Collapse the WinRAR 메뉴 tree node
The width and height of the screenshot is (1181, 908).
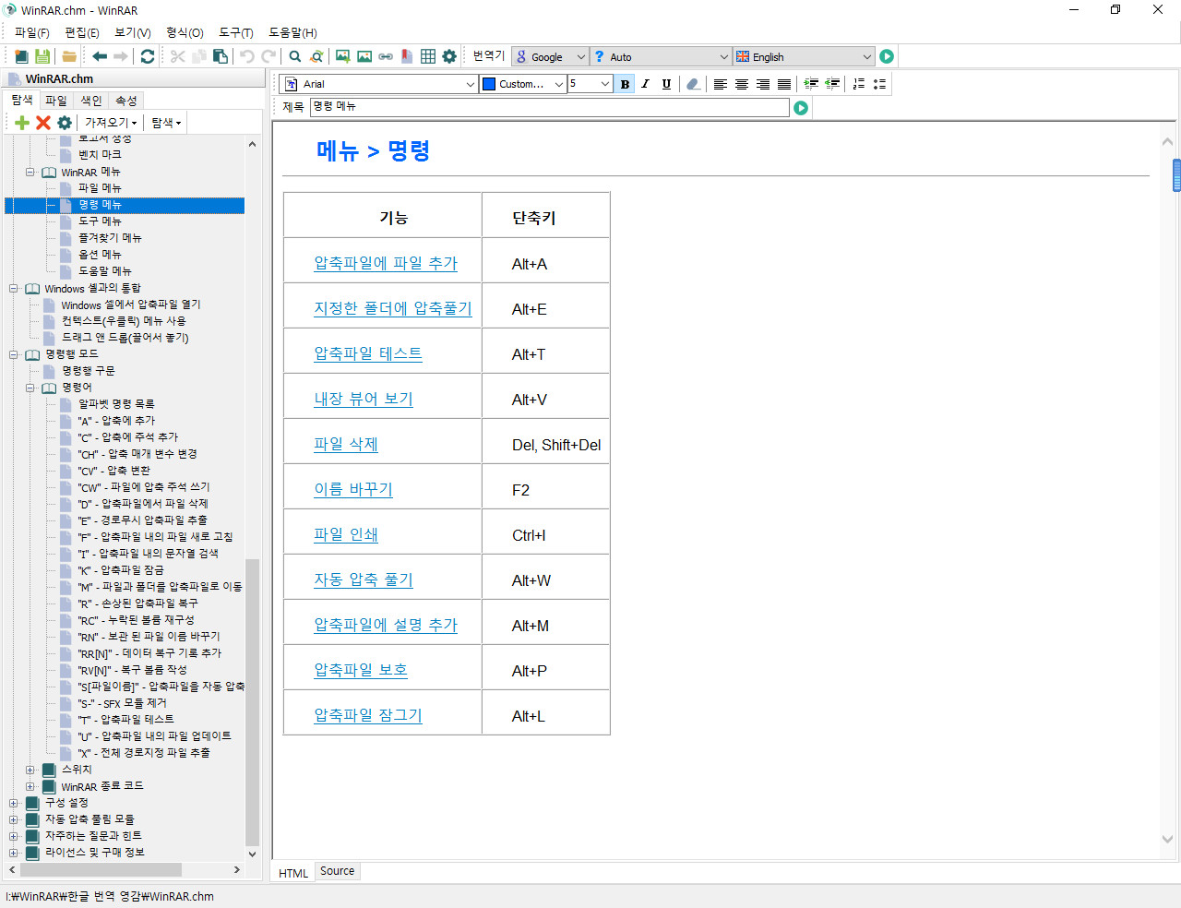point(30,173)
